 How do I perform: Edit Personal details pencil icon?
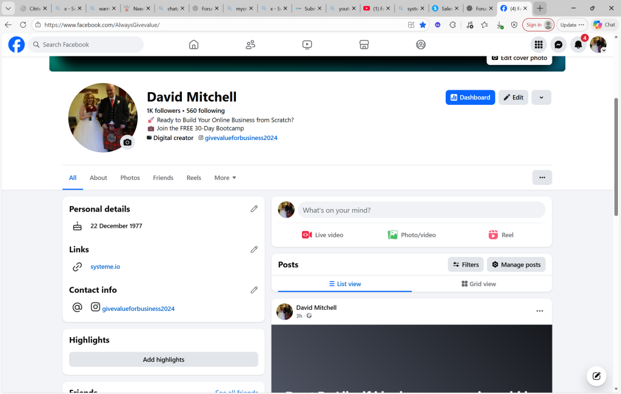pos(254,209)
